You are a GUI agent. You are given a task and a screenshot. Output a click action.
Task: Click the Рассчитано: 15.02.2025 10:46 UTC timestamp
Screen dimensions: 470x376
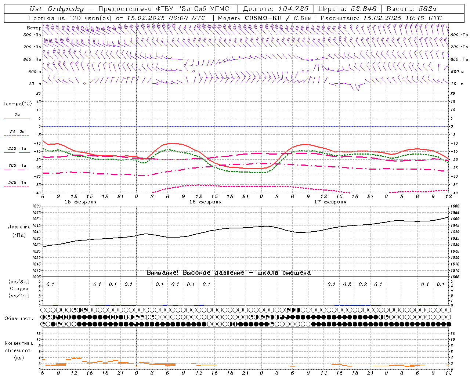pyautogui.click(x=381, y=18)
